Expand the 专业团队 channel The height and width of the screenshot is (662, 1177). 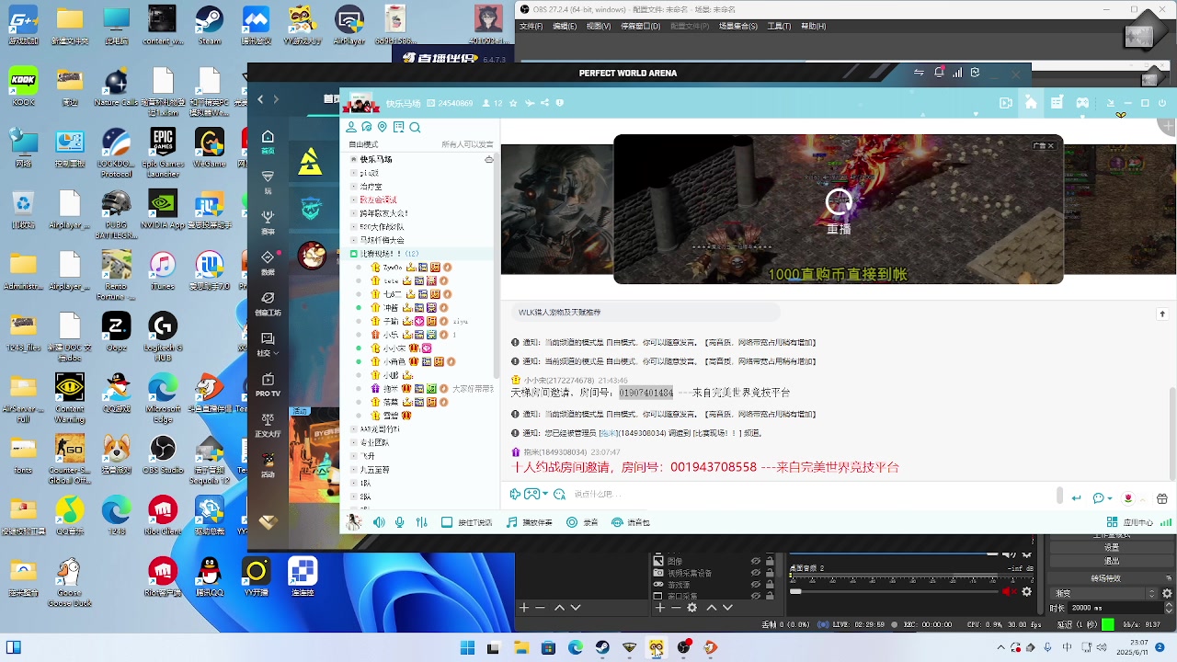[x=353, y=442]
